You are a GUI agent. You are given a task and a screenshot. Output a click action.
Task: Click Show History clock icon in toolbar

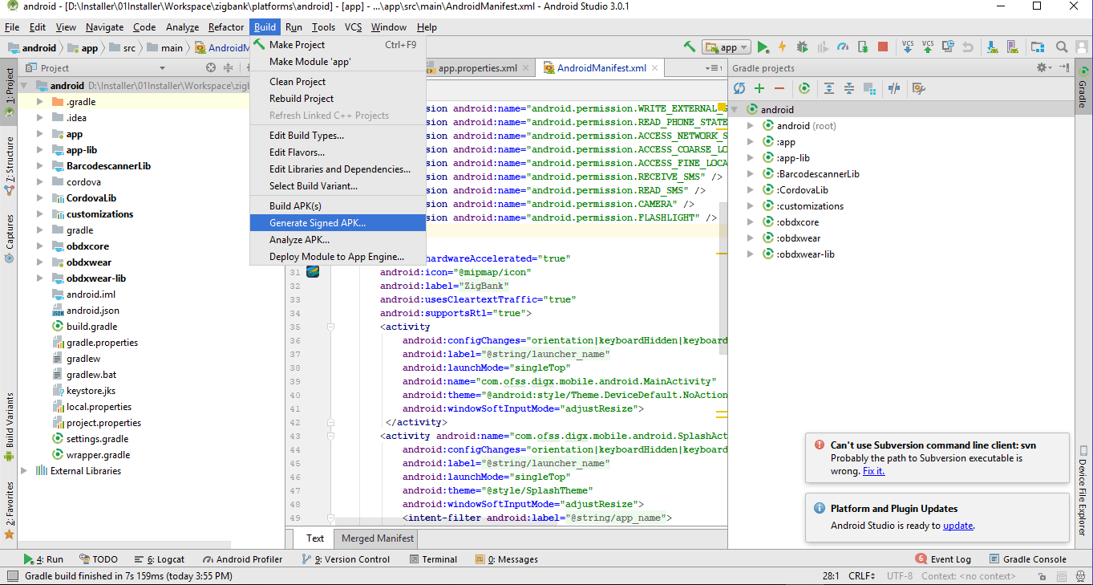948,47
